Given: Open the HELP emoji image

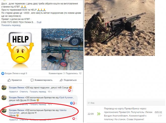Looking at the screenshot, I should [x=21, y=49].
